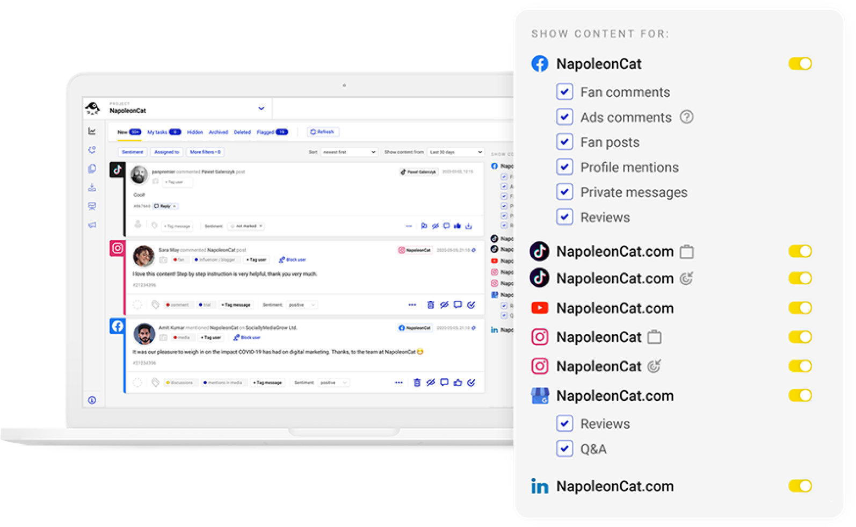Click the LinkedIn icon beside NapoleonCat.com
This screenshot has width=856, height=527.
(540, 486)
